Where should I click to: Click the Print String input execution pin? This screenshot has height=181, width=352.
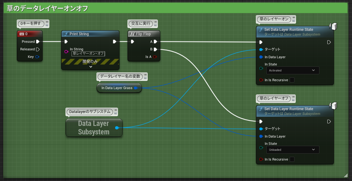click(66, 42)
